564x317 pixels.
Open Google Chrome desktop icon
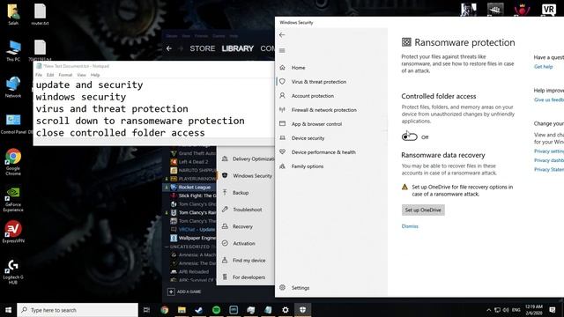click(13, 161)
